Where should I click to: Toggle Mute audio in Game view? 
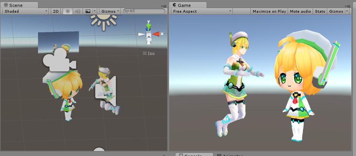(x=300, y=12)
